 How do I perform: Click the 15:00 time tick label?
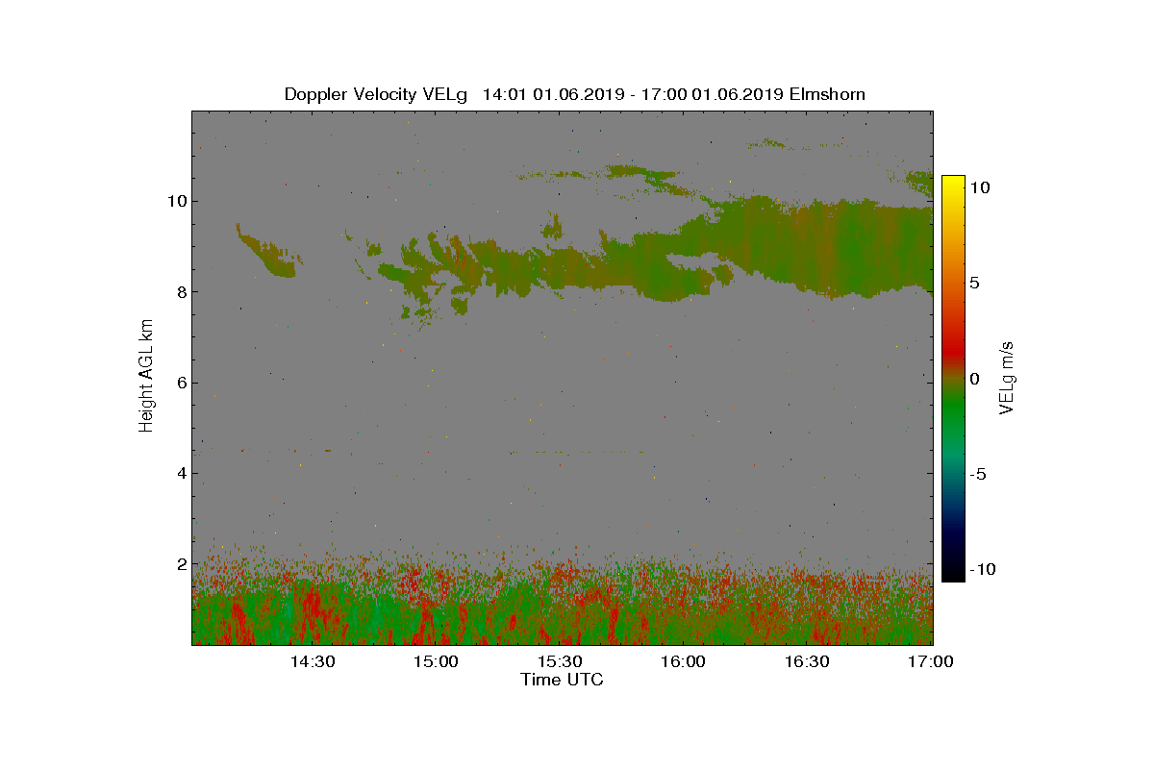point(436,661)
